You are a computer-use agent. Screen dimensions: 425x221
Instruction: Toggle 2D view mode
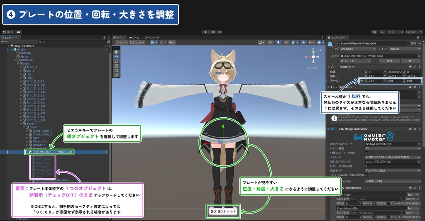[270, 42]
